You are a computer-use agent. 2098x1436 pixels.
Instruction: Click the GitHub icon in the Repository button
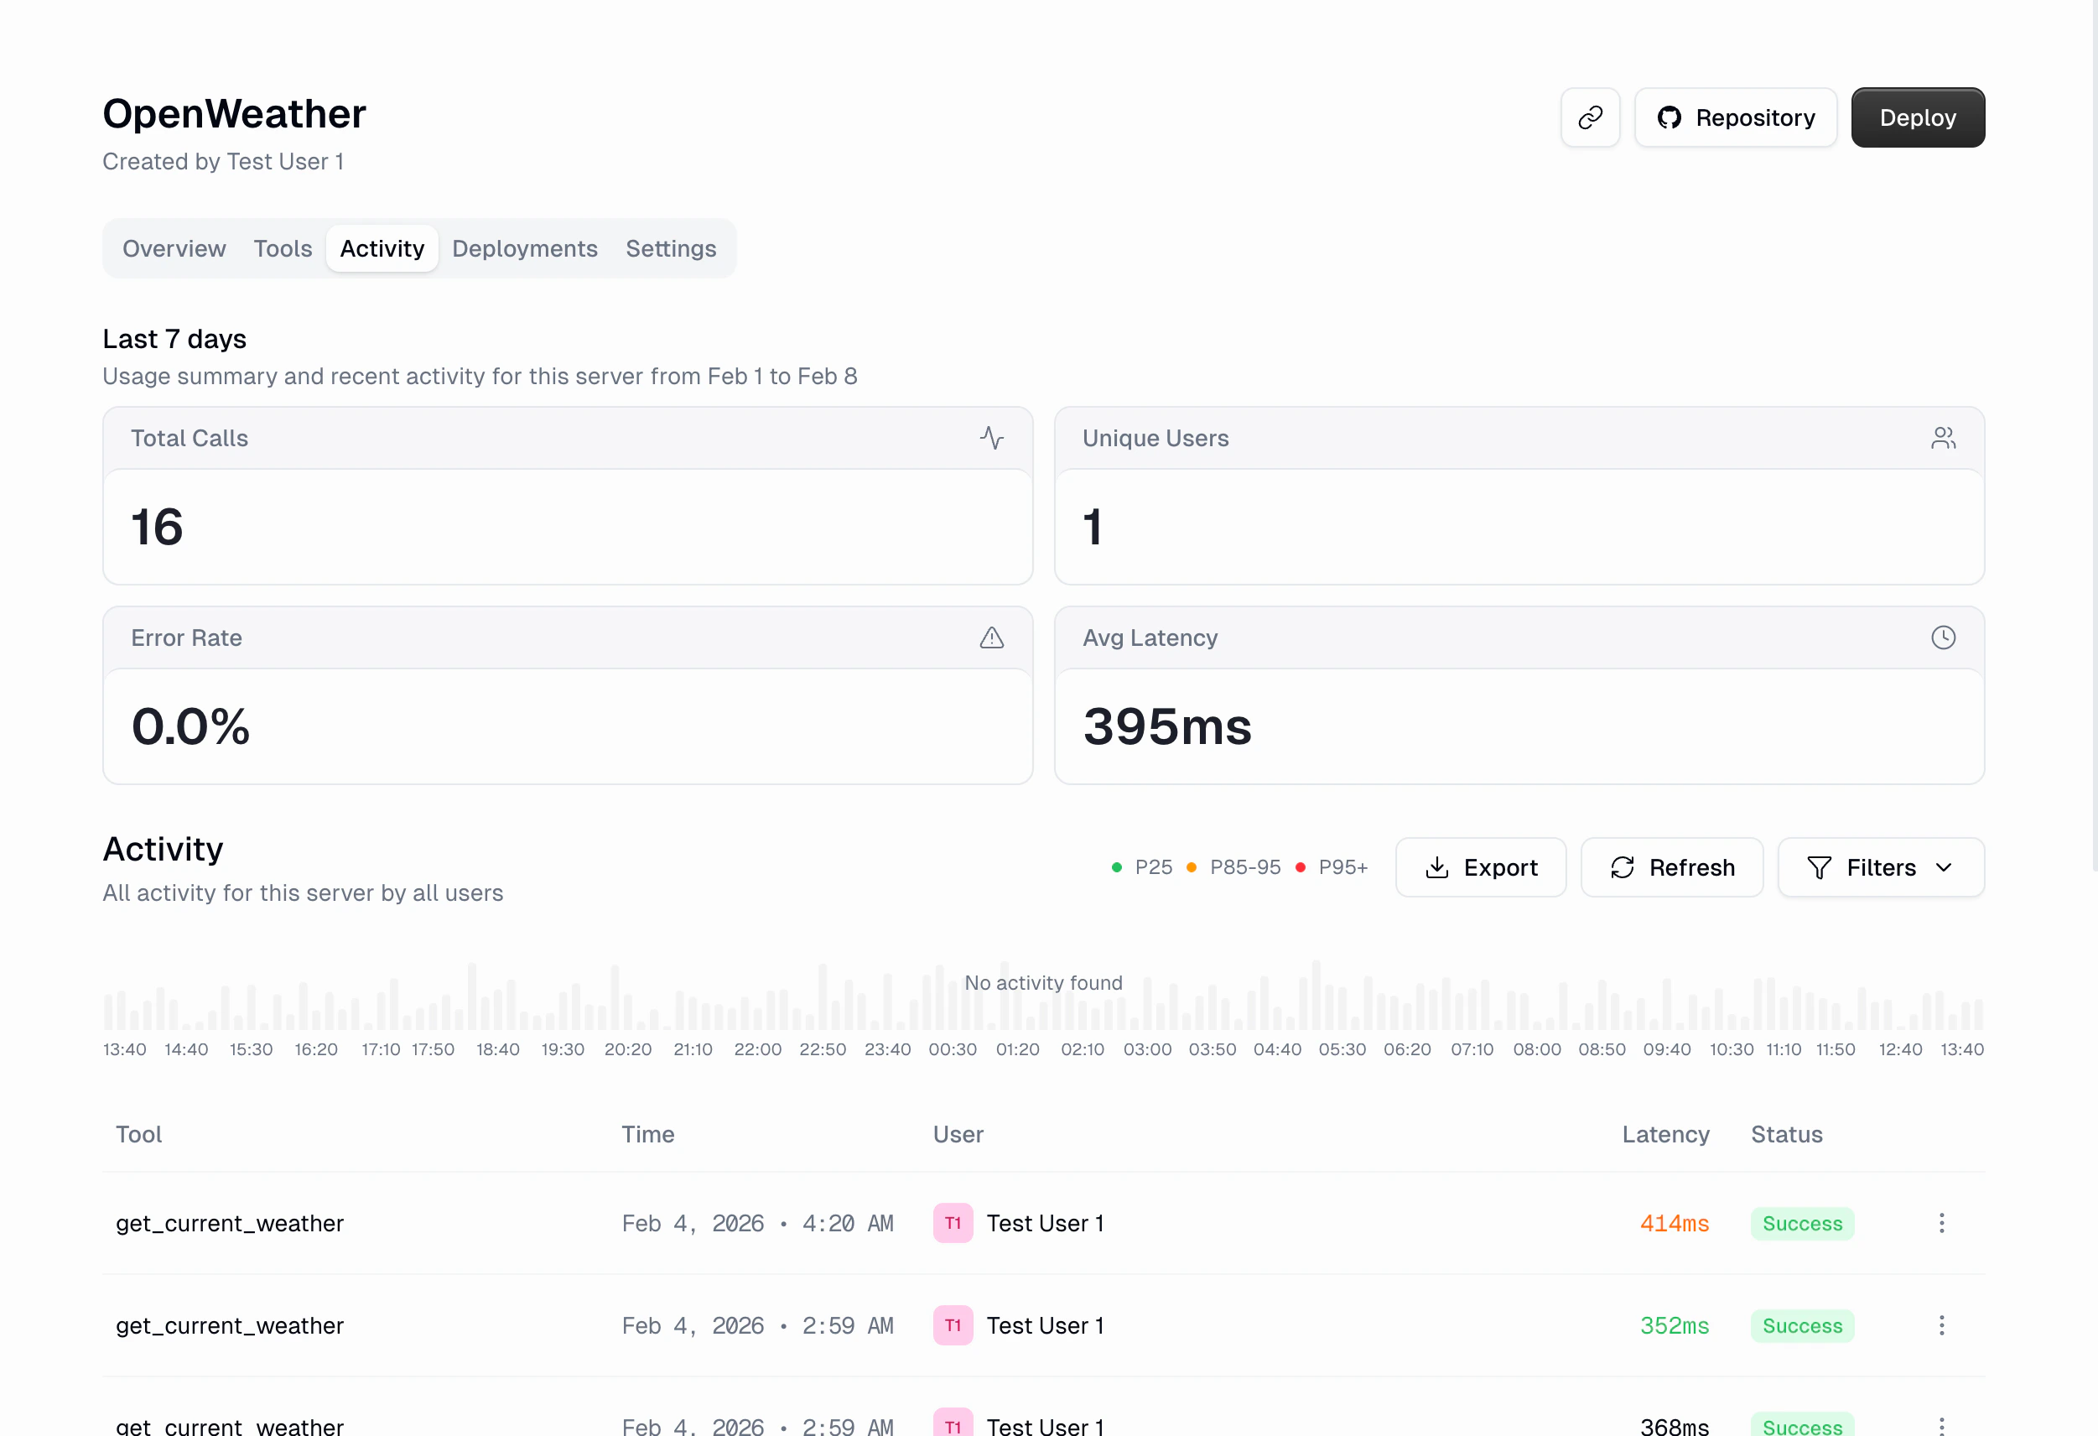pyautogui.click(x=1671, y=117)
